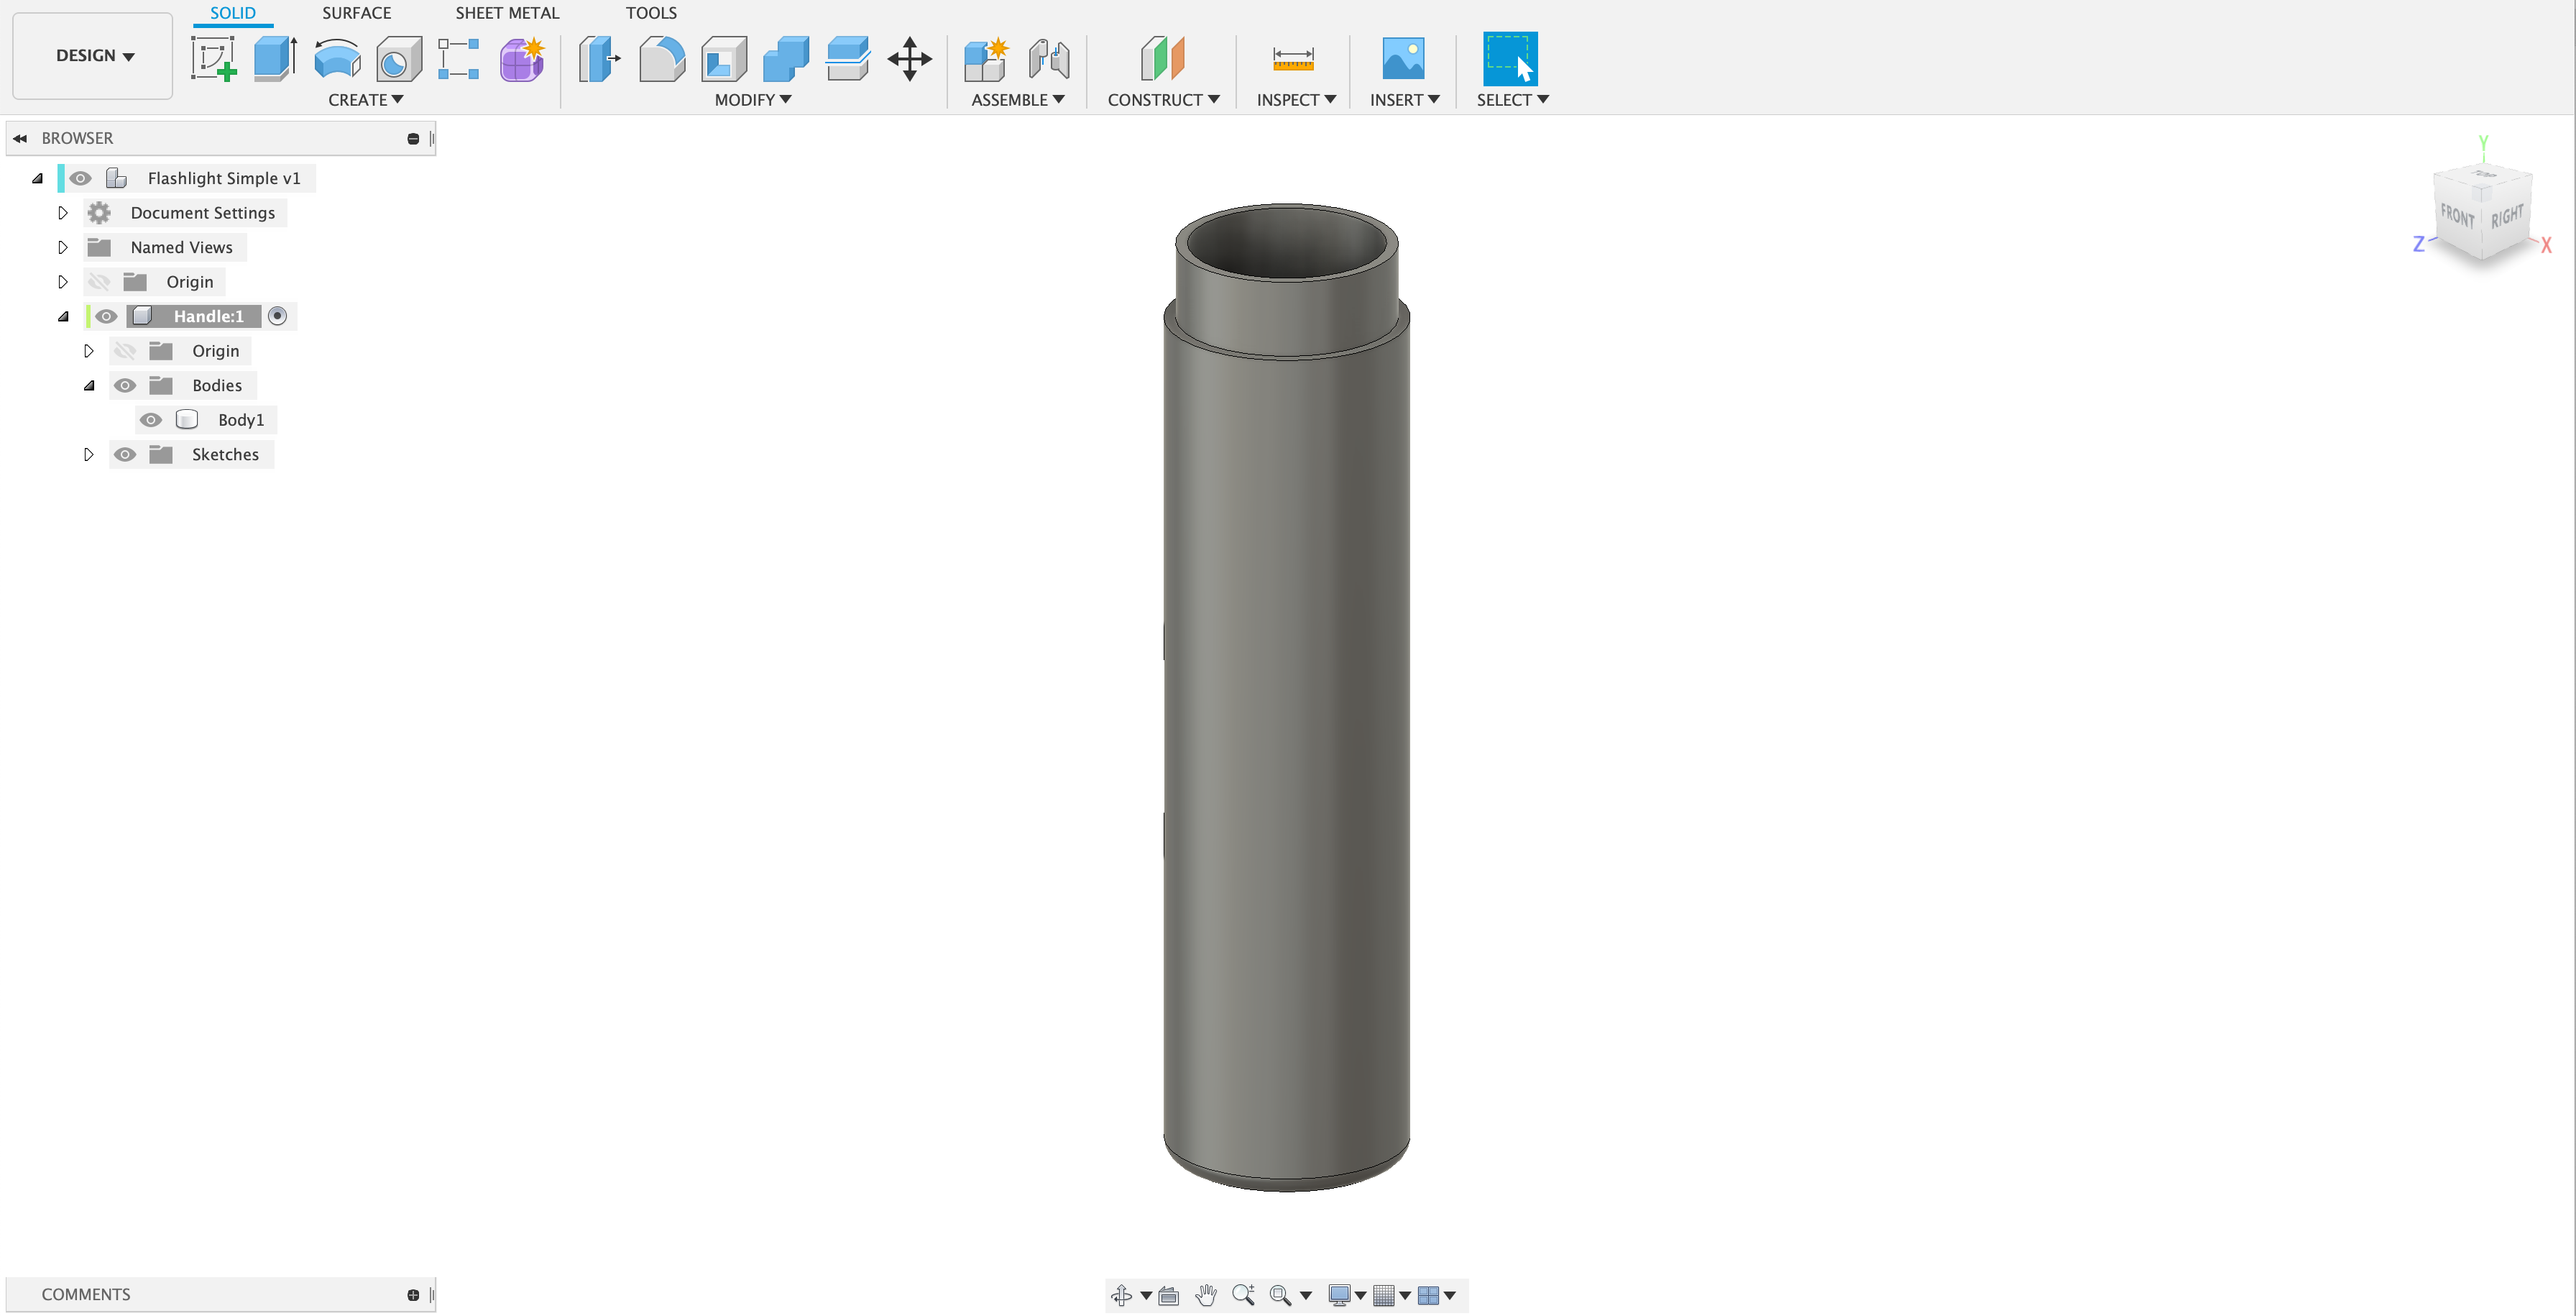This screenshot has height=1316, width=2576.
Task: Switch to the SHEET METAL tab
Action: coord(507,13)
